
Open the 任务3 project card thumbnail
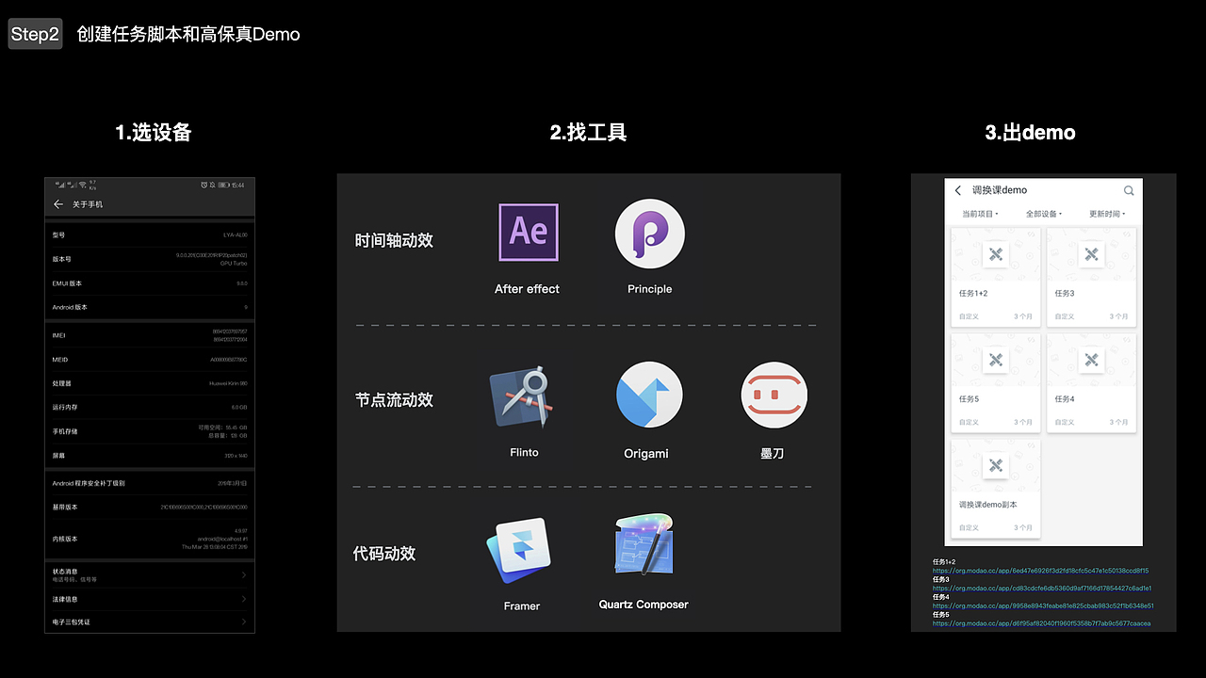[1091, 254]
